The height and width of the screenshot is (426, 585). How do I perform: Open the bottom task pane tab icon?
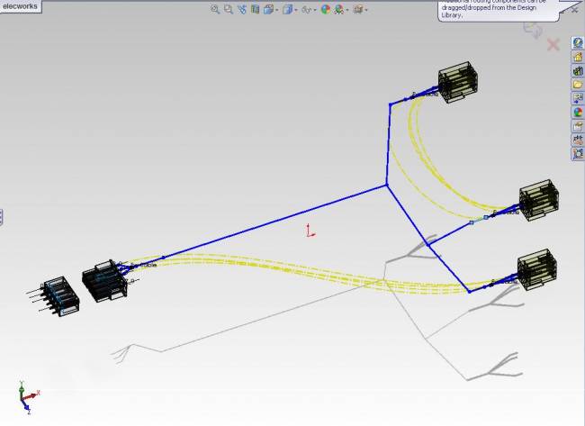578,153
